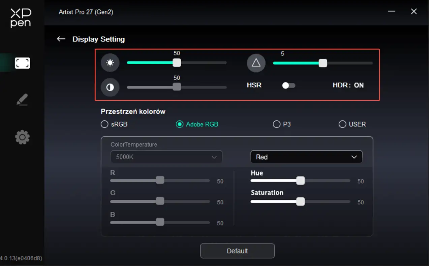429x266 pixels.
Task: Select the P3 color space
Action: coord(277,124)
